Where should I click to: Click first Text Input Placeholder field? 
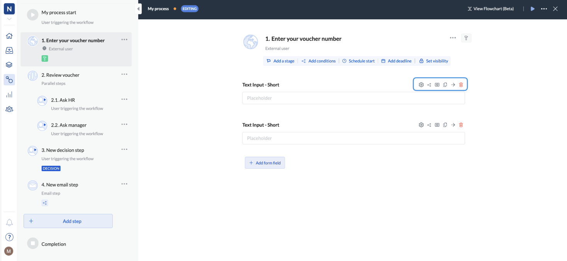[x=353, y=98]
